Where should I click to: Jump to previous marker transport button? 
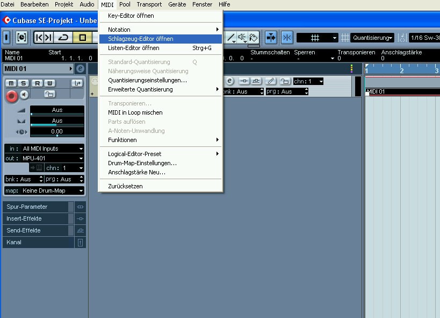coord(39,37)
